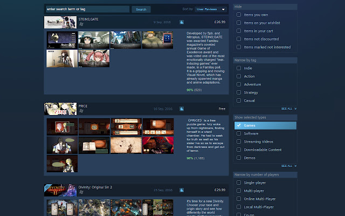The image size is (345, 216).
Task: Tick the Indie tag checkbox
Action: (239, 68)
